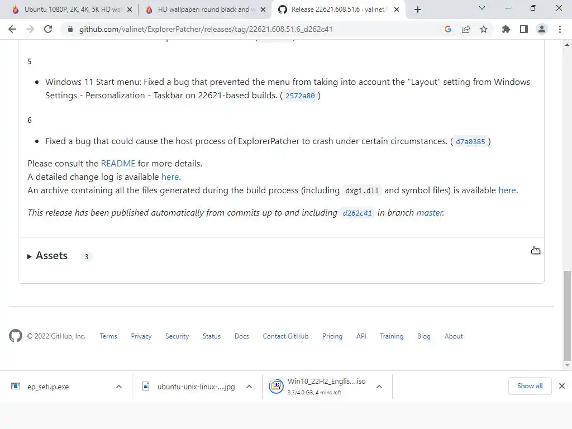Open the README link
572x429 pixels.
click(118, 164)
